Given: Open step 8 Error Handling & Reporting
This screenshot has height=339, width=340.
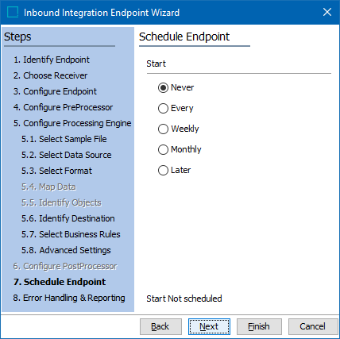Looking at the screenshot, I should click(x=69, y=298).
